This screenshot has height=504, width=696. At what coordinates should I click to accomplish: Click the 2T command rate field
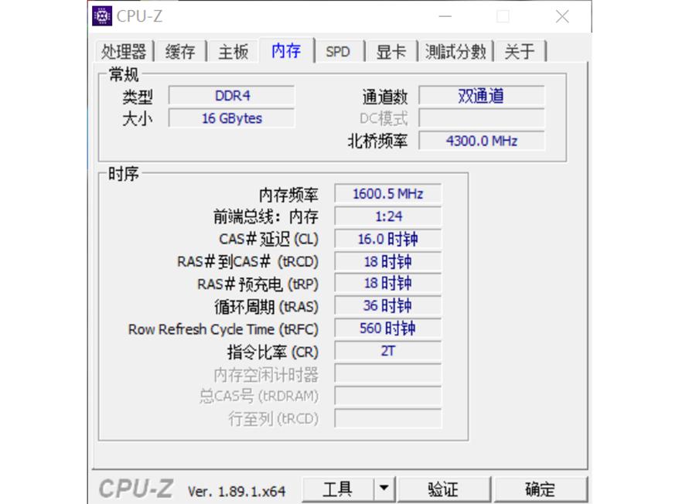pos(387,351)
